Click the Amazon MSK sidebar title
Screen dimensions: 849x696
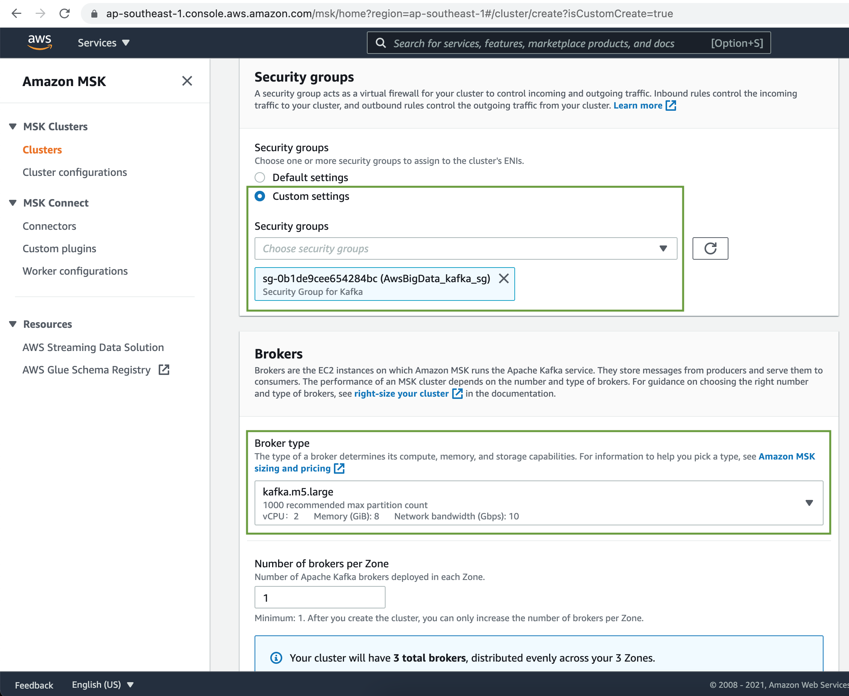(x=64, y=82)
